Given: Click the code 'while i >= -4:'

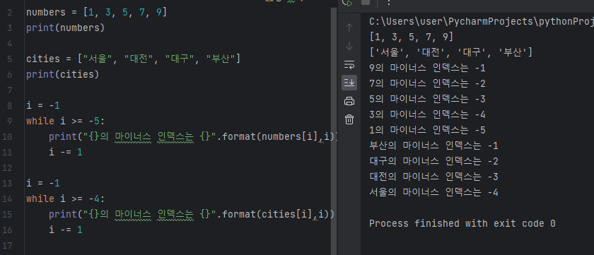Looking at the screenshot, I should (65, 198).
